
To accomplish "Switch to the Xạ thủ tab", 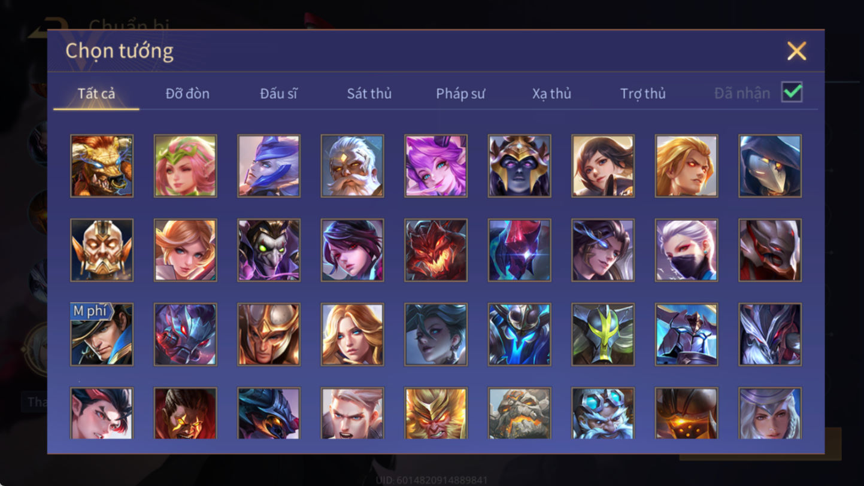I will (x=551, y=93).
